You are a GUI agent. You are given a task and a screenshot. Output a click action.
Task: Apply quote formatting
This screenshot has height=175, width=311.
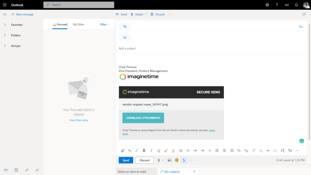pyautogui.click(x=210, y=151)
